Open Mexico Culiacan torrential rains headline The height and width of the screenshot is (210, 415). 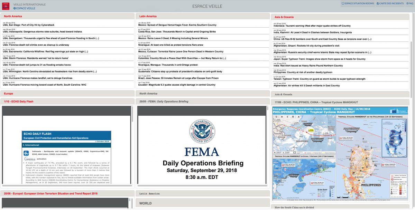coord(181,51)
